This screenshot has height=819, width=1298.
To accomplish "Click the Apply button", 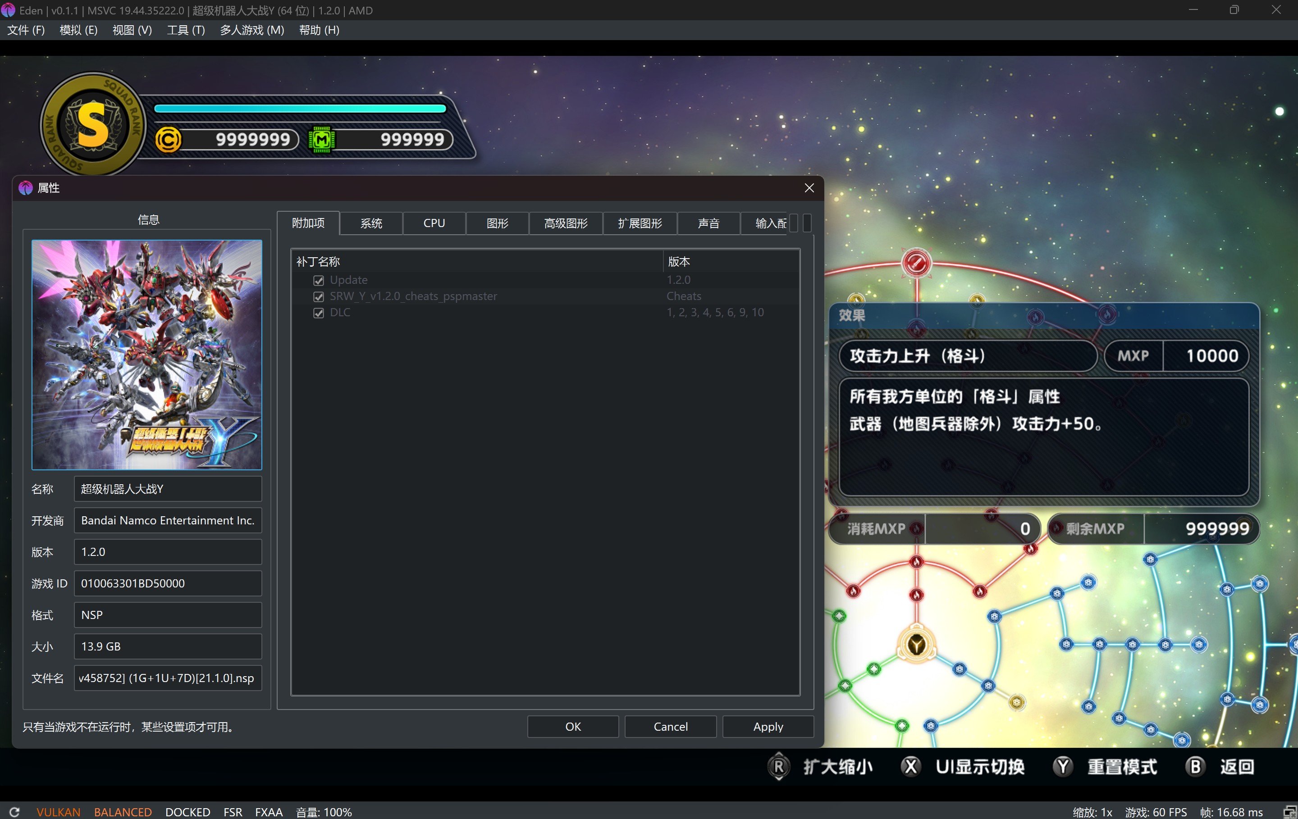I will click(768, 726).
